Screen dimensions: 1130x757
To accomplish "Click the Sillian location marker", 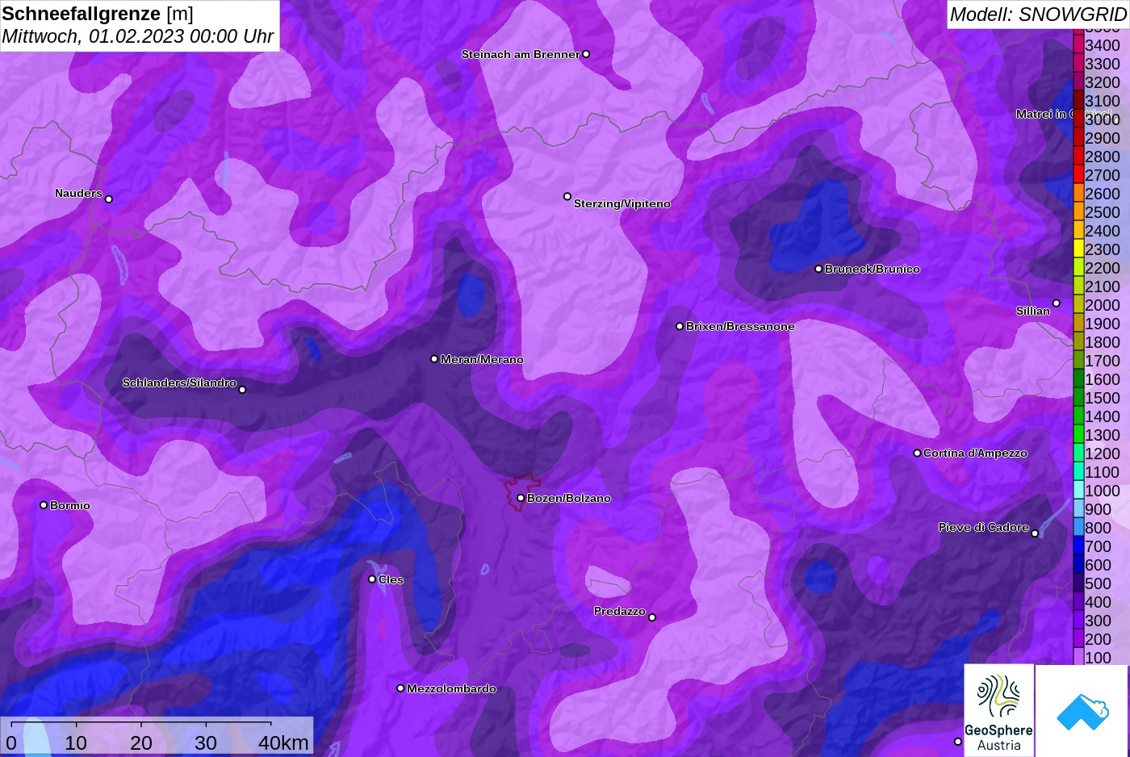I will (1057, 303).
